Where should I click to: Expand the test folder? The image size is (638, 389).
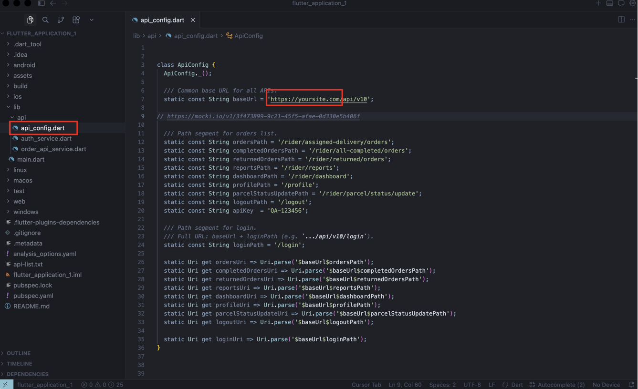[19, 191]
